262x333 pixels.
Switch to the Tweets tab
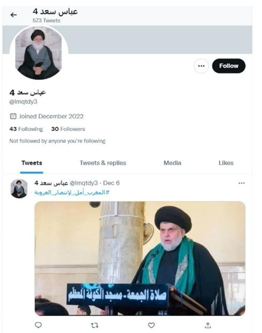32,163
